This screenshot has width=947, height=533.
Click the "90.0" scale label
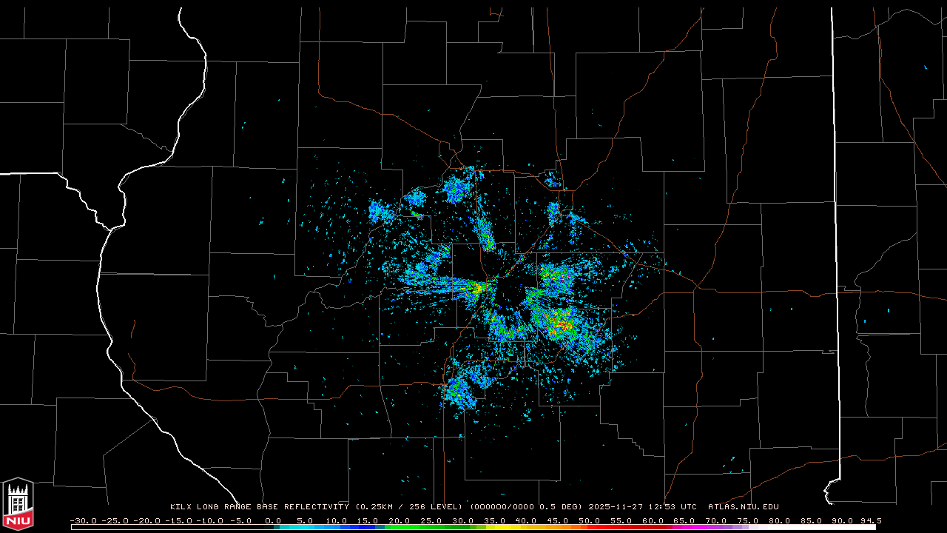(x=843, y=520)
